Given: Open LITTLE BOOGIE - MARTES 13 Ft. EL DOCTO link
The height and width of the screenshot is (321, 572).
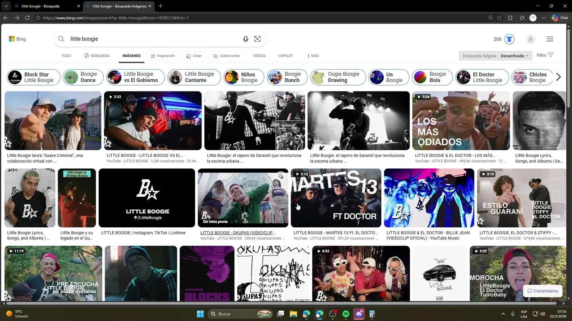Looking at the screenshot, I should pyautogui.click(x=336, y=233).
